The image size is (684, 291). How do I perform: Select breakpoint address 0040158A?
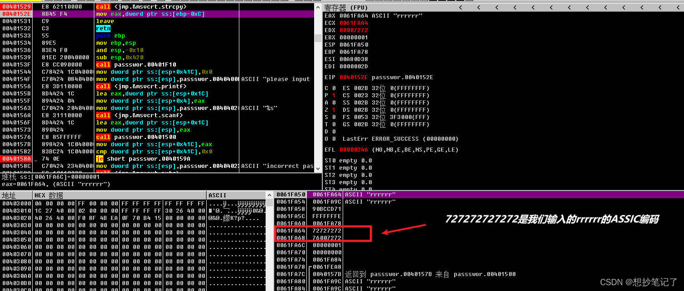pyautogui.click(x=16, y=159)
